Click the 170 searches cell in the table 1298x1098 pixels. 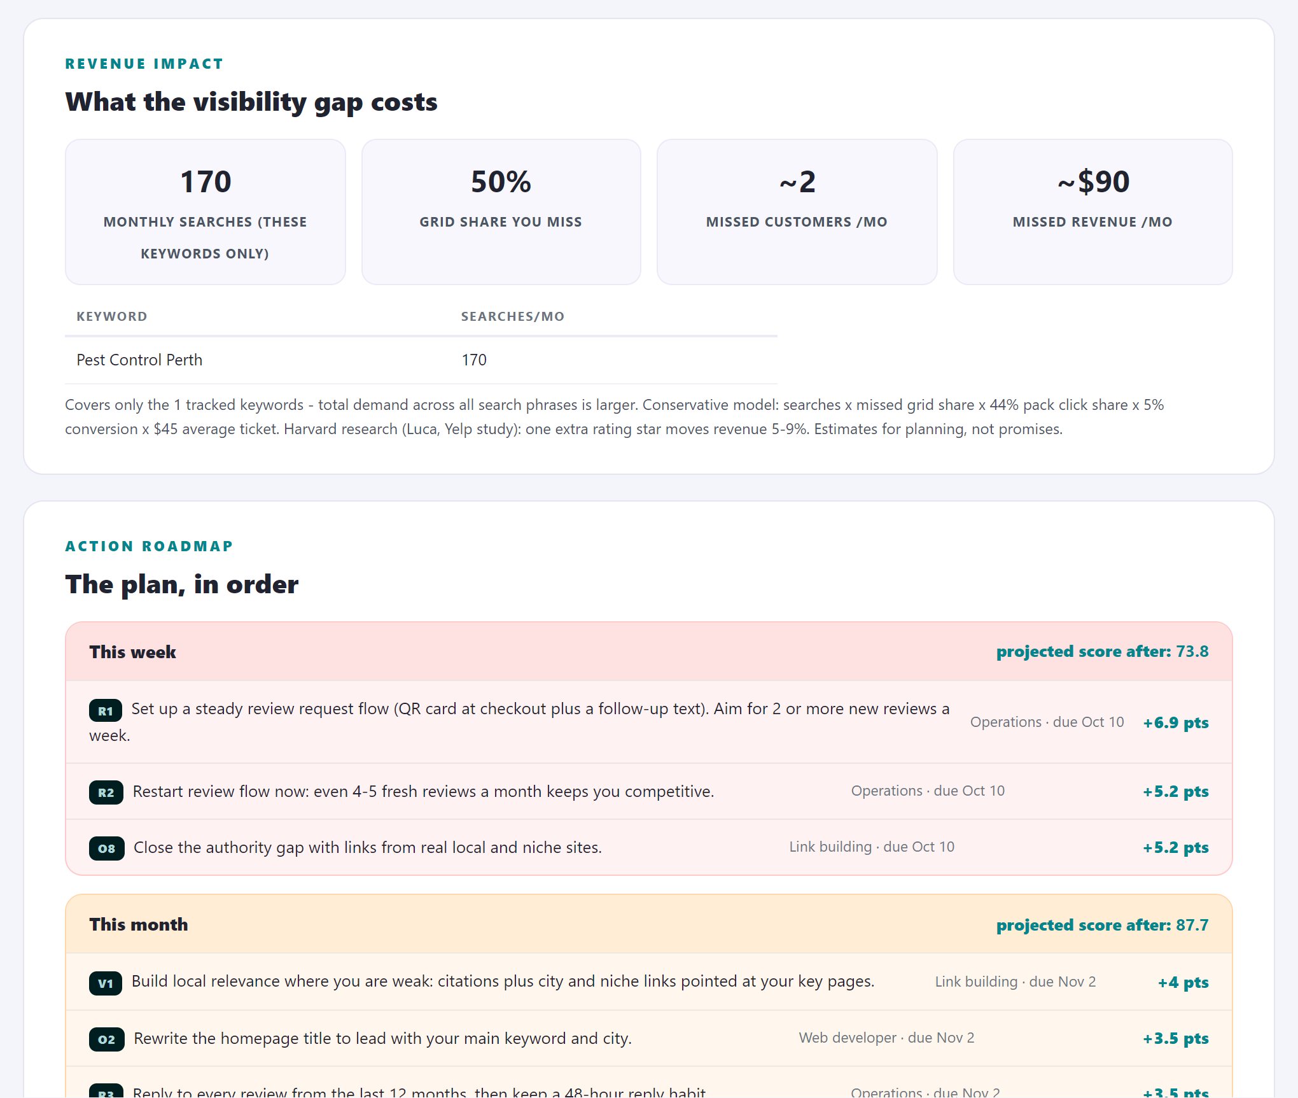474,360
